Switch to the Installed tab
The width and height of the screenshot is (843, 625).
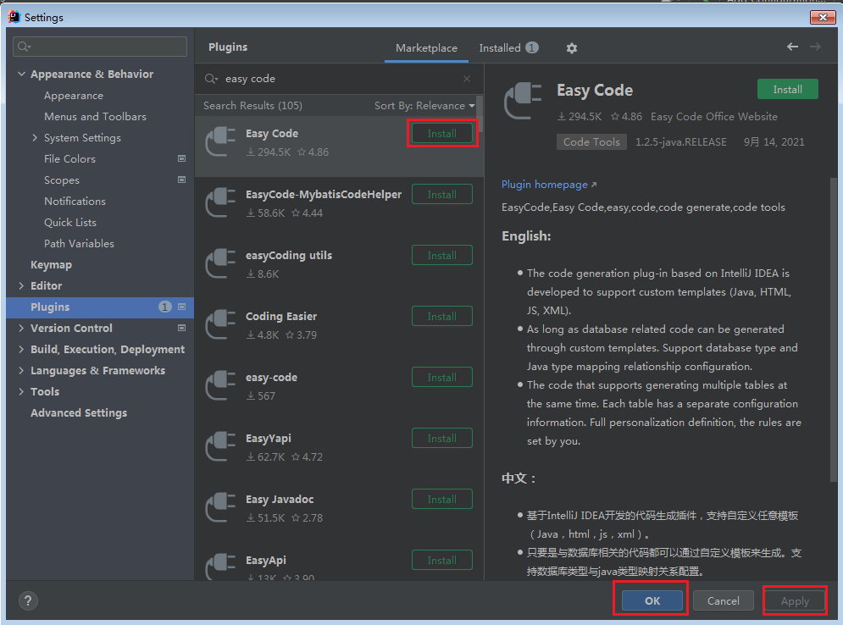click(508, 47)
